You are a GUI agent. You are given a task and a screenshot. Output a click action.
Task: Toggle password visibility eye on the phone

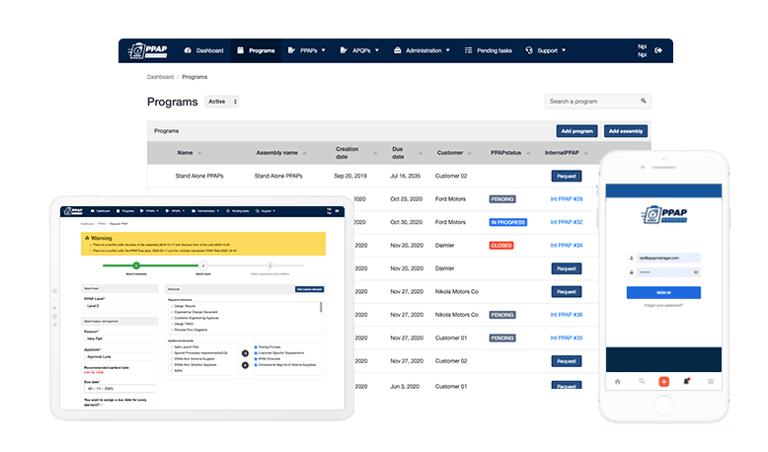pos(696,272)
